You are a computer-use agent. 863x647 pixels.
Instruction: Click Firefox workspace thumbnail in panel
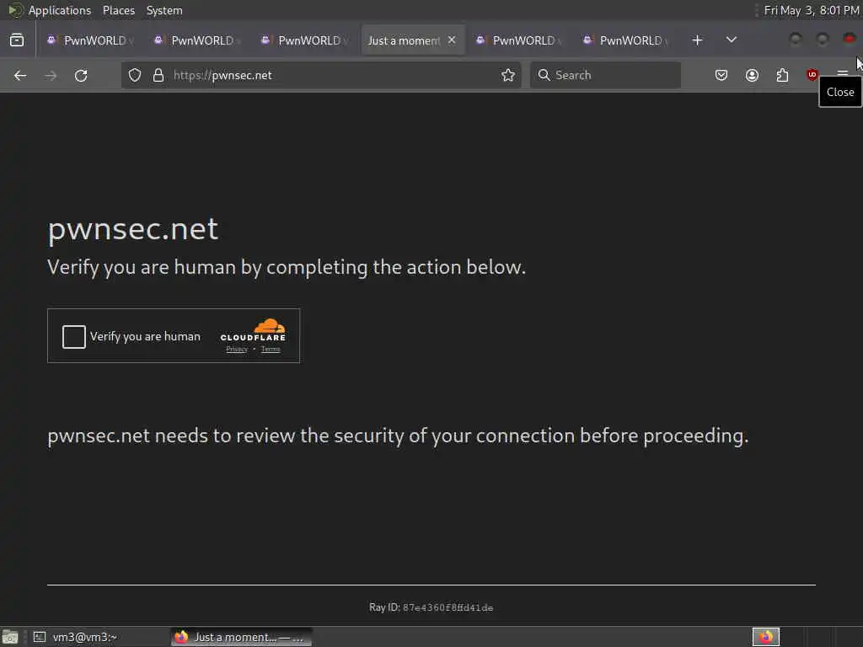coord(765,637)
